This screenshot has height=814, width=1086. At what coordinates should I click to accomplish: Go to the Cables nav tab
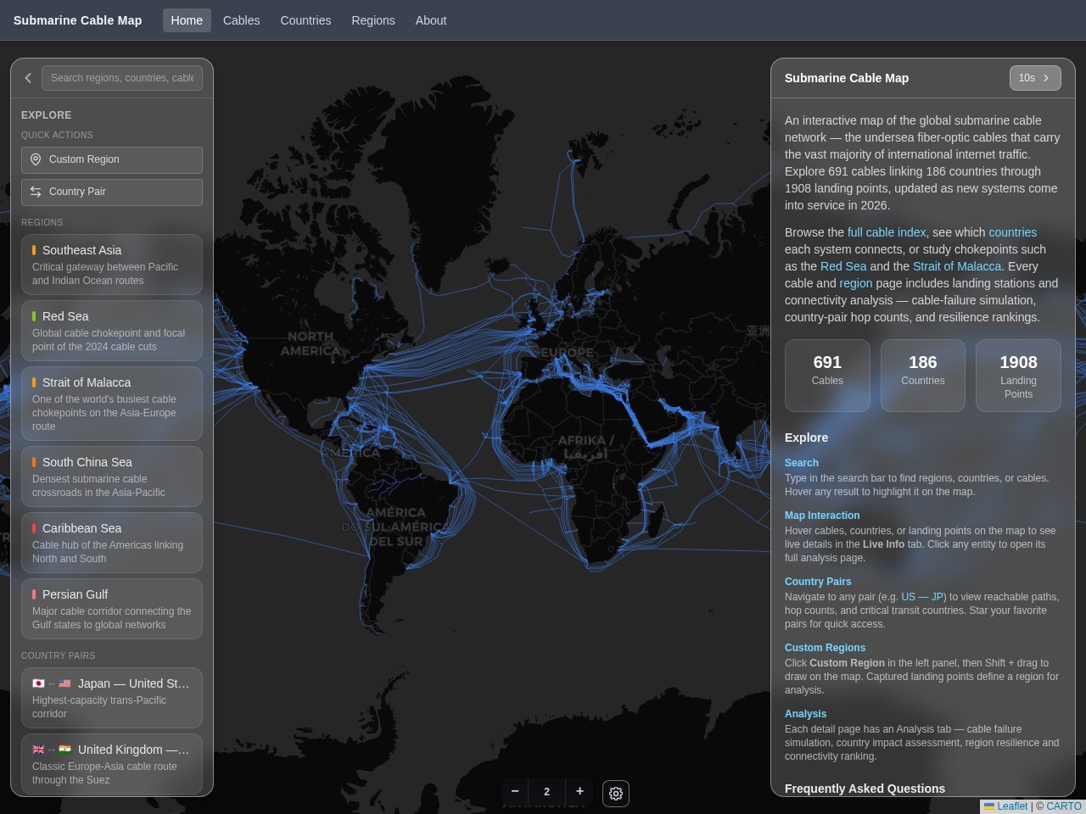[x=242, y=20]
